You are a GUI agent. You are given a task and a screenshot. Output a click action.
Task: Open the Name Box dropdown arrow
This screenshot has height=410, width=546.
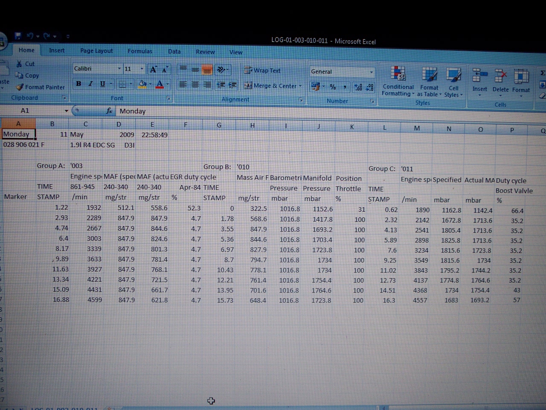[x=67, y=111]
